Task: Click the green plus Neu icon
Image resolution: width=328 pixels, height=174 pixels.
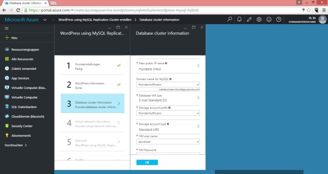Action: point(7,38)
